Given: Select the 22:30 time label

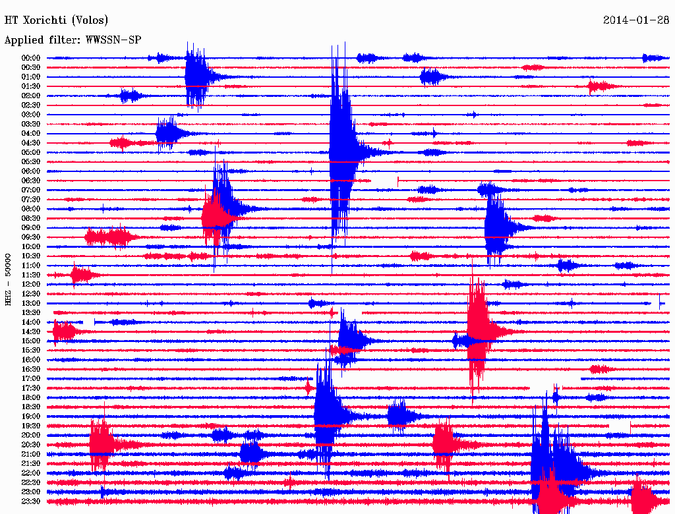Looking at the screenshot, I should 31,482.
